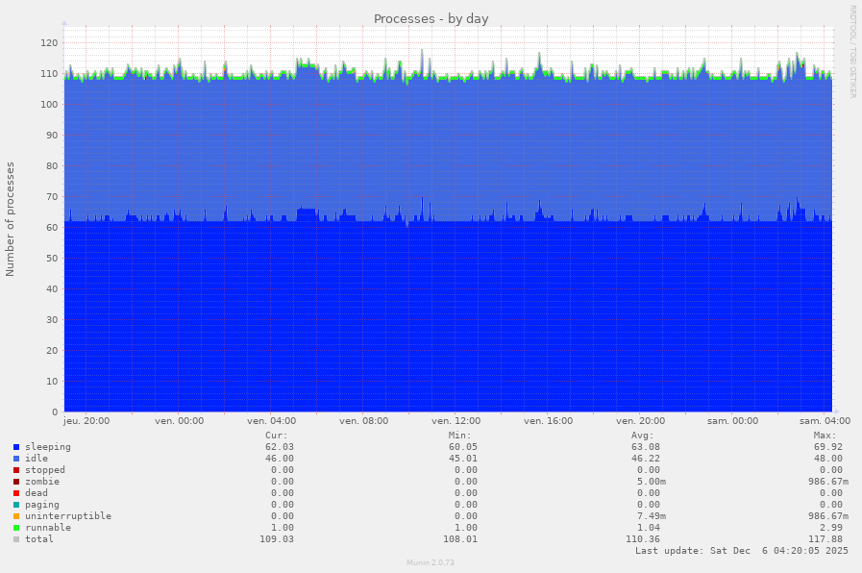Click the 'jeu. 20:00' time axis label
Image resolution: width=862 pixels, height=573 pixels.
pyautogui.click(x=86, y=421)
